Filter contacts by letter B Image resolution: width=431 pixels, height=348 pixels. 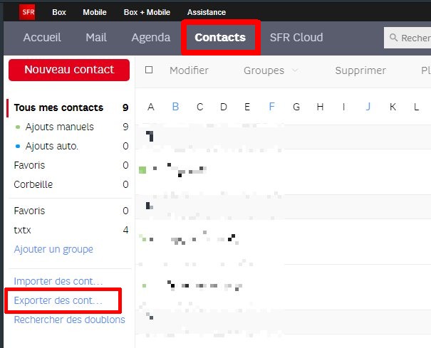pyautogui.click(x=175, y=107)
